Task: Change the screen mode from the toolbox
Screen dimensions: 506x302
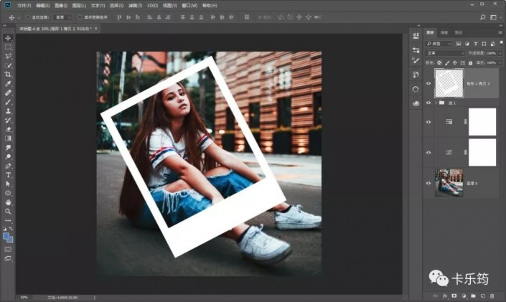Action: click(8, 258)
